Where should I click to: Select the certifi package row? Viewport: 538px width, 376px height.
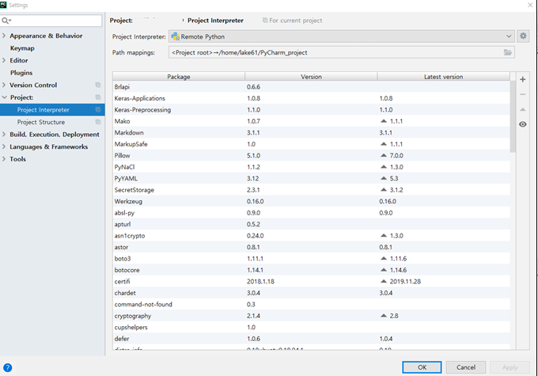(311, 282)
